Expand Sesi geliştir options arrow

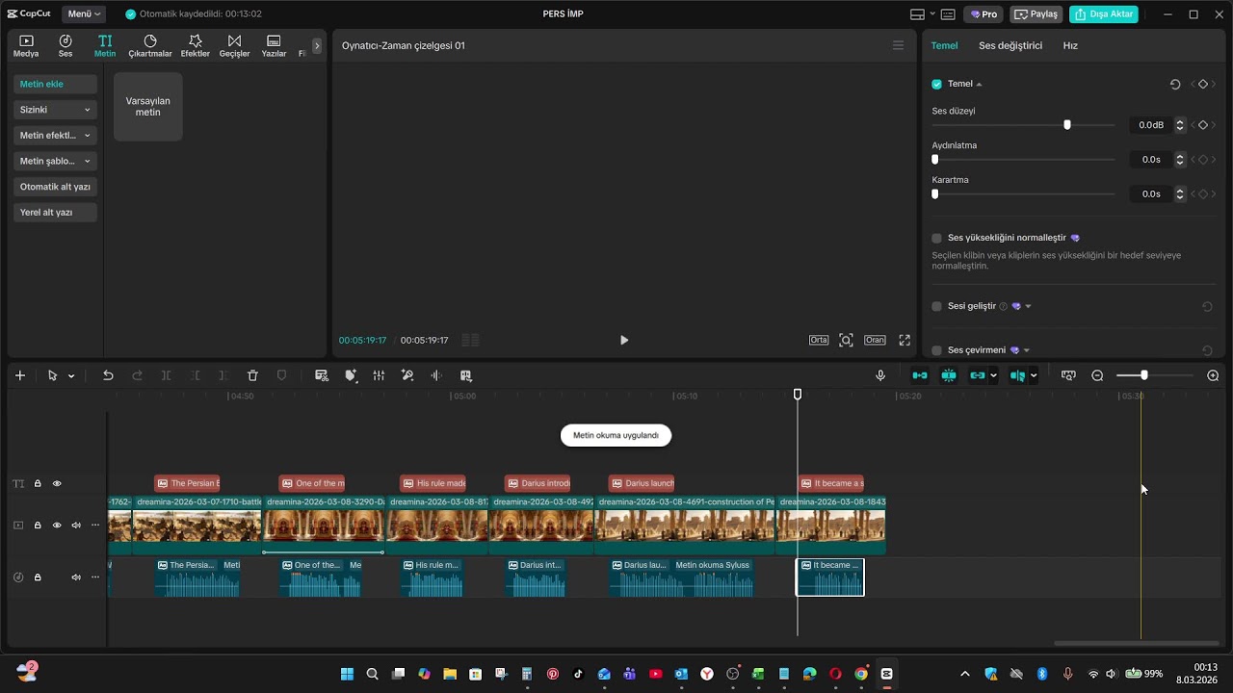tap(1028, 306)
